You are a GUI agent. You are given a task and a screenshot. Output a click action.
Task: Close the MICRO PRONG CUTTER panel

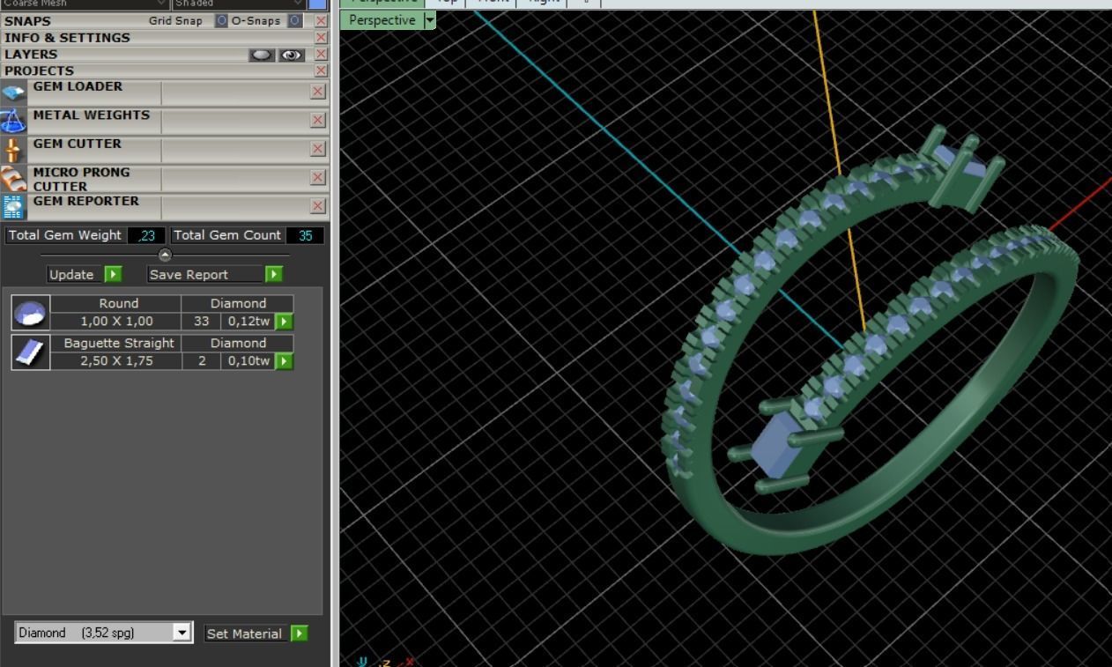(x=318, y=177)
